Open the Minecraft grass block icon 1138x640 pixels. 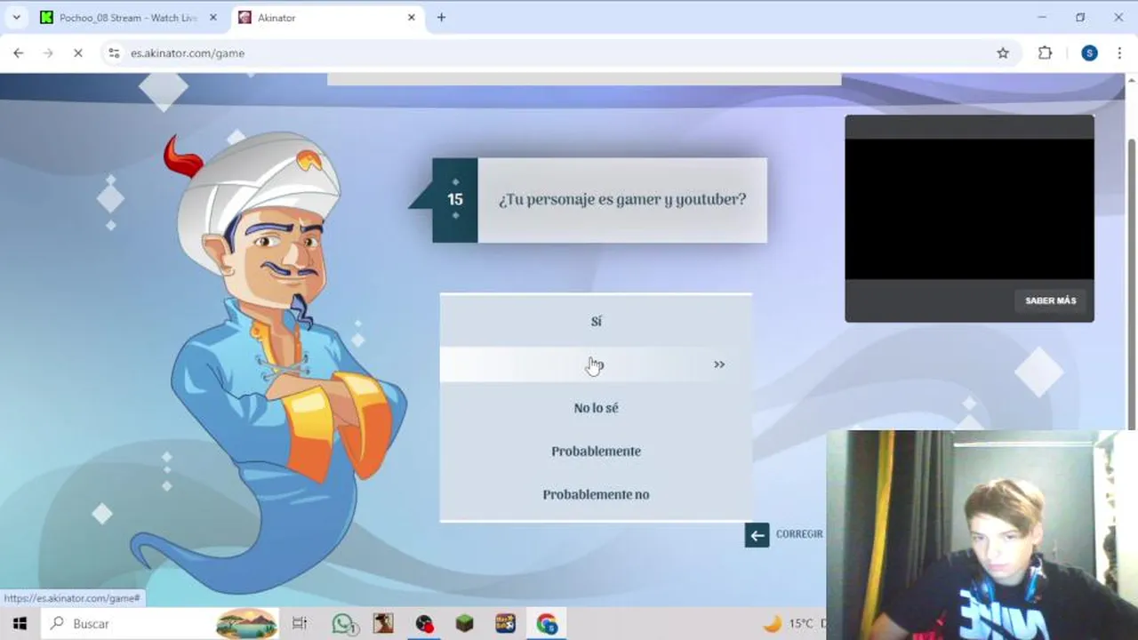click(464, 624)
